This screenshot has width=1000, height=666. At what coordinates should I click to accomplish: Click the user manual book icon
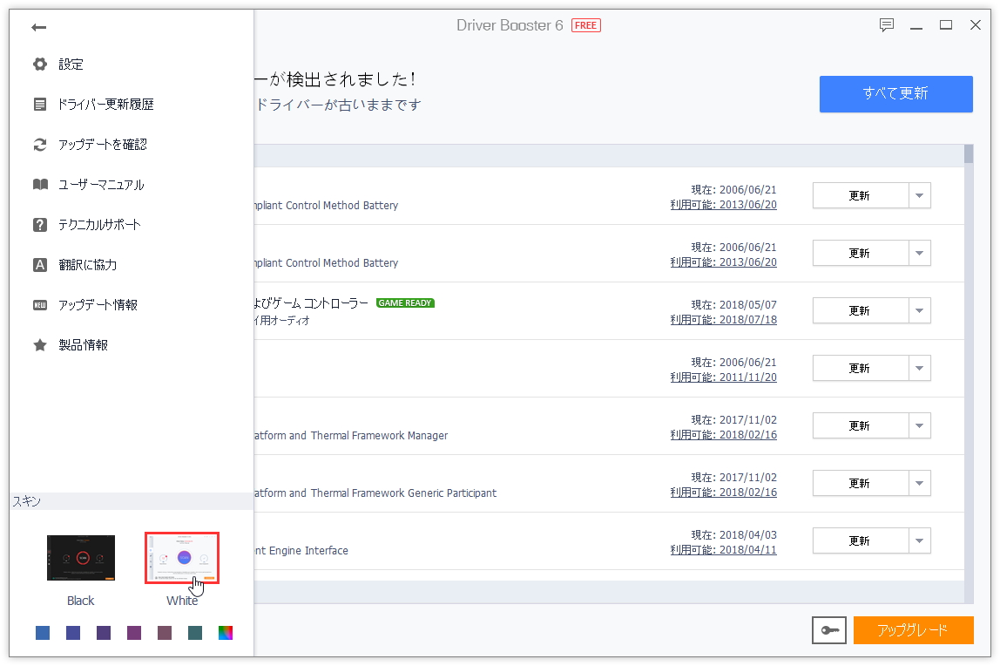click(40, 184)
